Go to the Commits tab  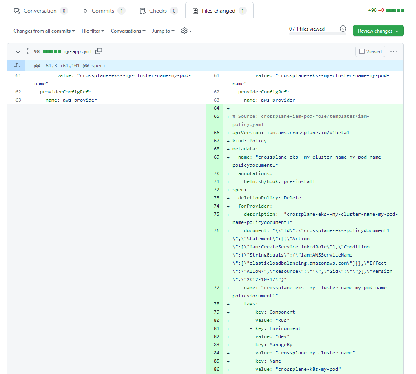tap(103, 11)
